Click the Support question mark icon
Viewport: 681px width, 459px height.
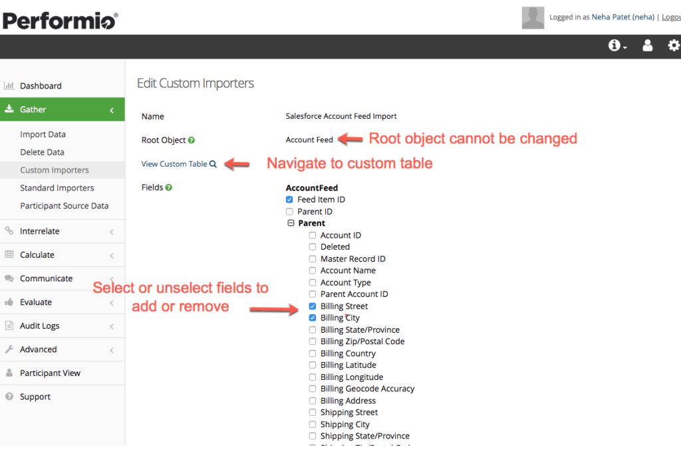(9, 396)
